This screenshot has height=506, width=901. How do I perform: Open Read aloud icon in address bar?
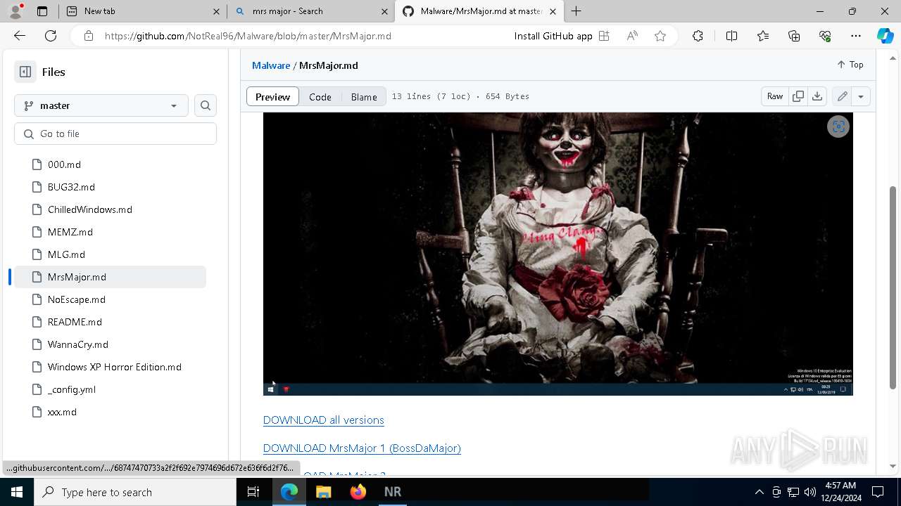[x=632, y=36]
